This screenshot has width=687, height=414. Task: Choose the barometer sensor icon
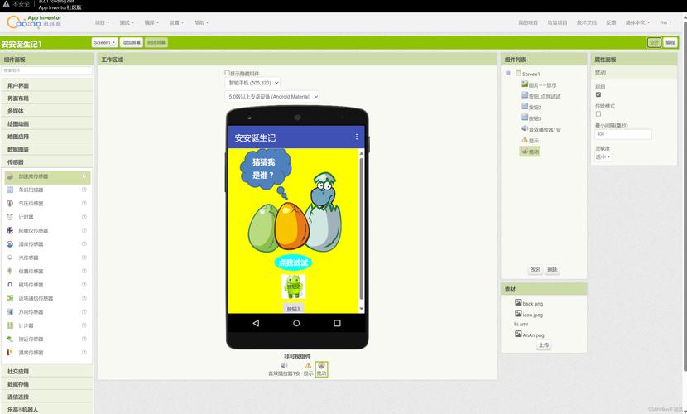[10, 204]
